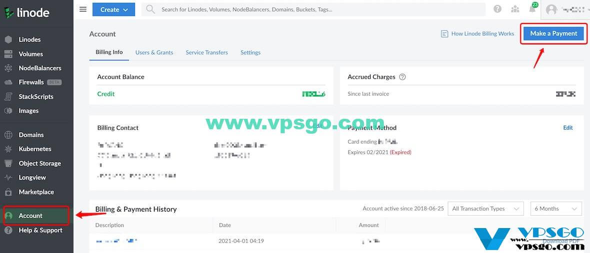The width and height of the screenshot is (590, 253).
Task: Click the Longview pulse icon
Action: point(8,178)
